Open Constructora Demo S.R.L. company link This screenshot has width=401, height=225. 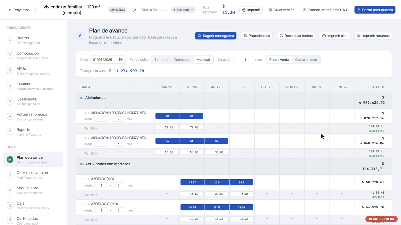pyautogui.click(x=326, y=10)
